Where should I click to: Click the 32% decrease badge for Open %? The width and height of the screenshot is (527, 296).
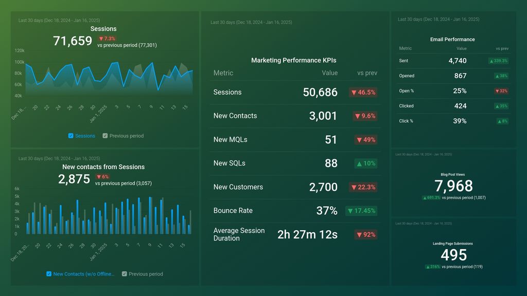coord(501,91)
